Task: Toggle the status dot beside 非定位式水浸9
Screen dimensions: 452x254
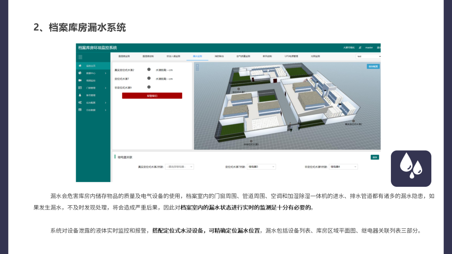Action: (x=149, y=87)
